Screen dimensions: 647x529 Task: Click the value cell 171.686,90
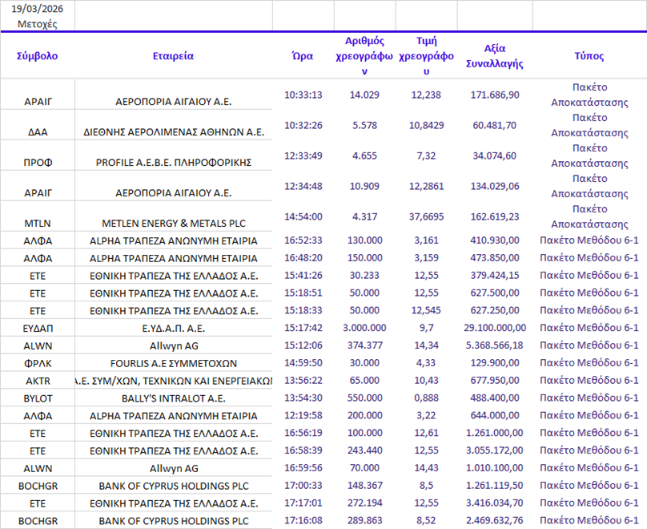click(x=495, y=95)
